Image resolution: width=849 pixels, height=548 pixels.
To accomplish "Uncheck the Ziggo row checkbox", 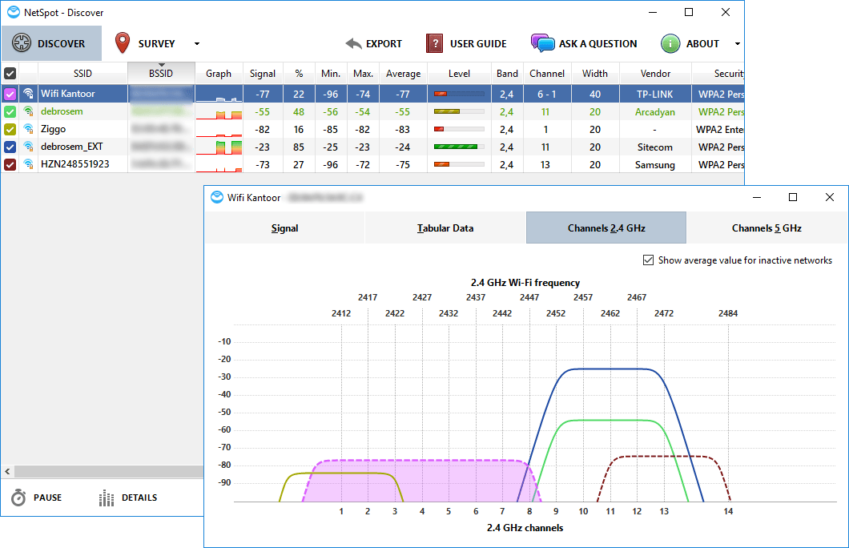I will coord(10,130).
